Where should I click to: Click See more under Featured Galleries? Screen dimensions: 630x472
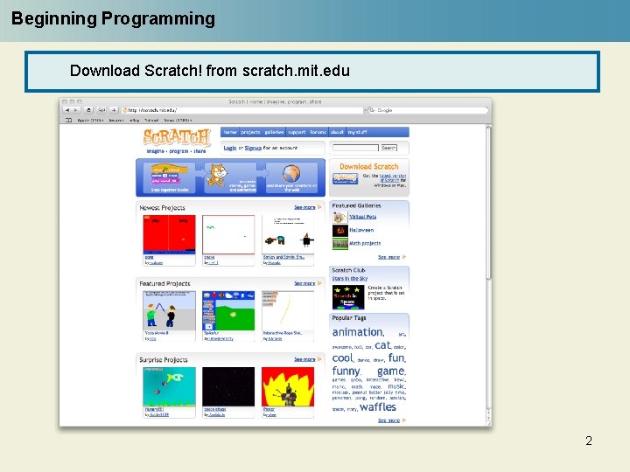click(388, 257)
